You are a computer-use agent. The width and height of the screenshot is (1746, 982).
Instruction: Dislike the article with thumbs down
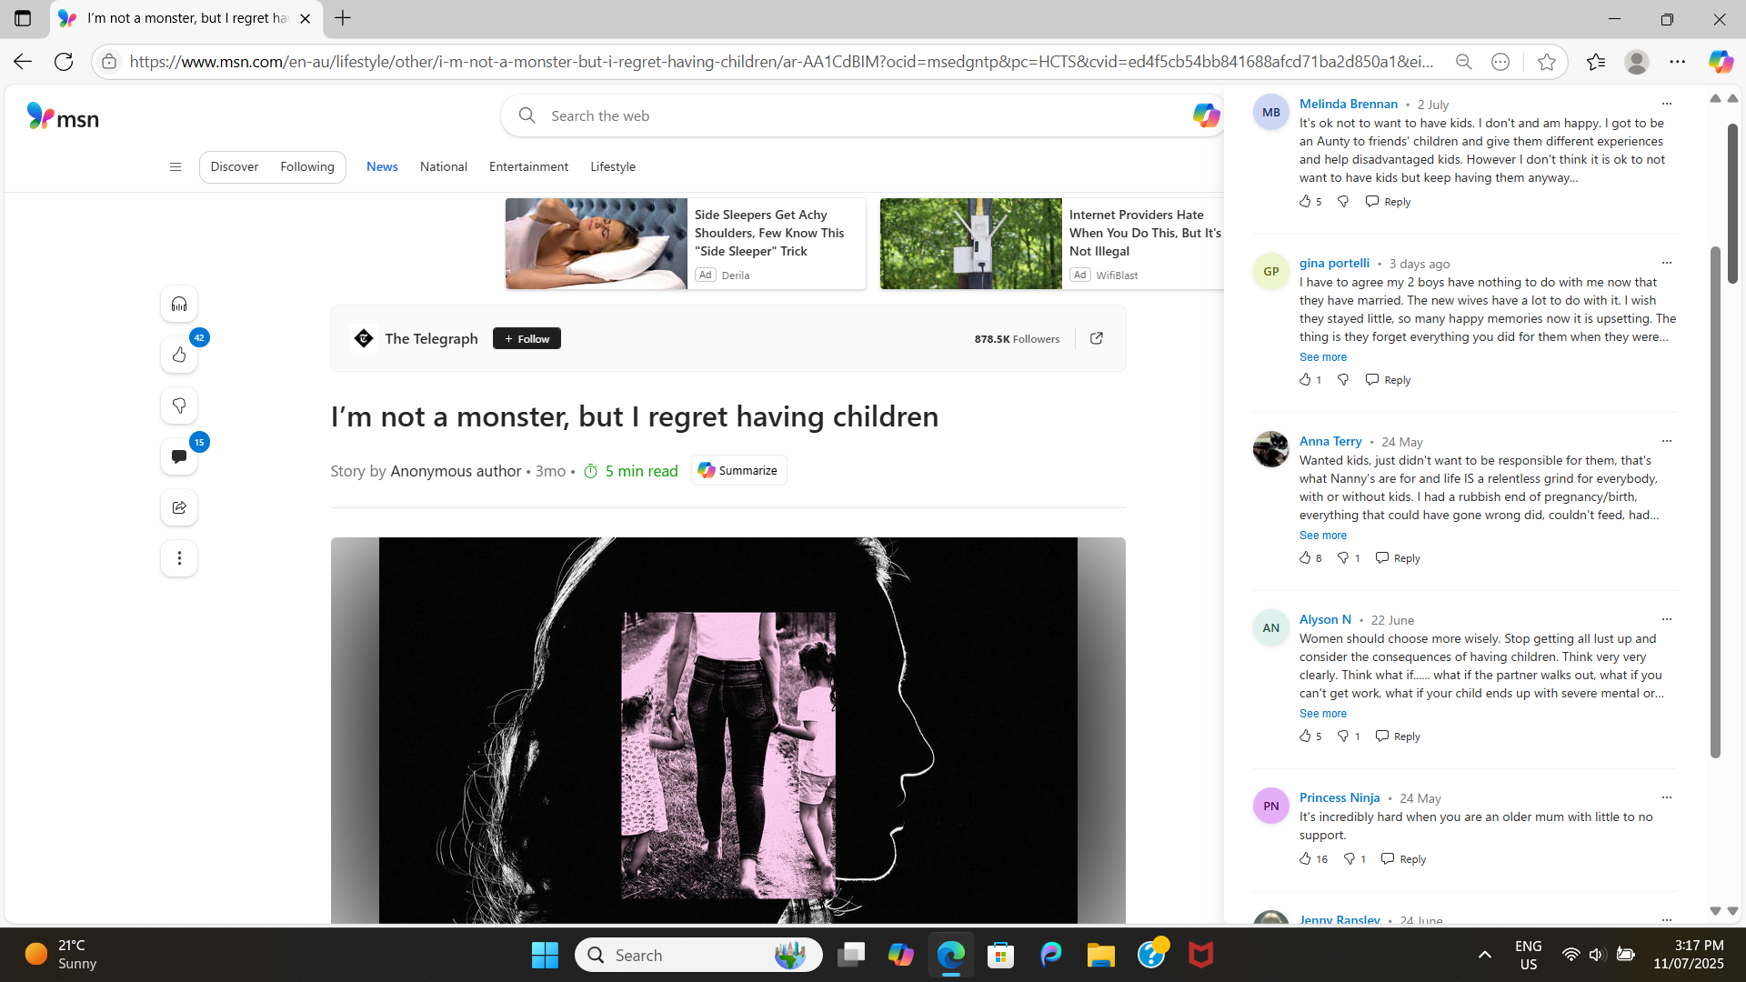coord(179,406)
